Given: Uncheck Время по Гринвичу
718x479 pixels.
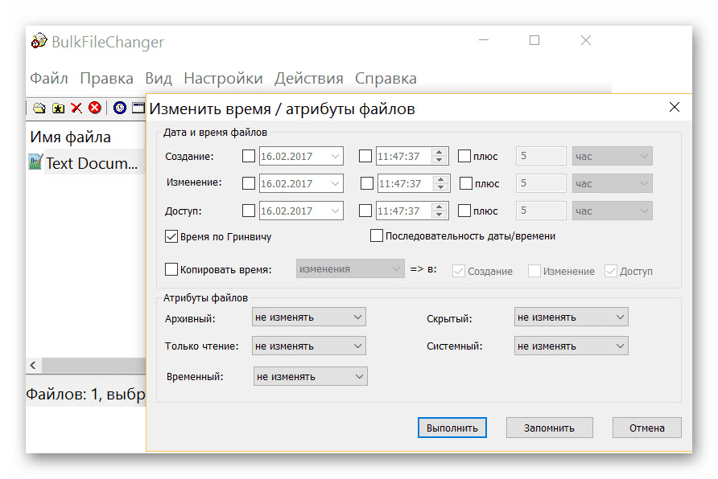Looking at the screenshot, I should [171, 237].
